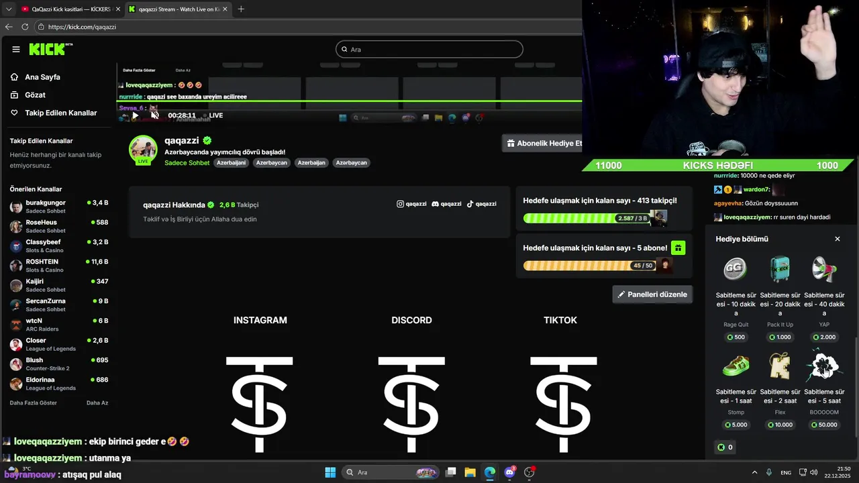This screenshot has width=859, height=483.
Task: Click the kicks balance showing 0
Action: (x=725, y=447)
